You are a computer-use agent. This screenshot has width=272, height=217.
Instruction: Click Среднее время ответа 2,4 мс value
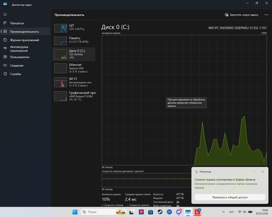coord(131,199)
